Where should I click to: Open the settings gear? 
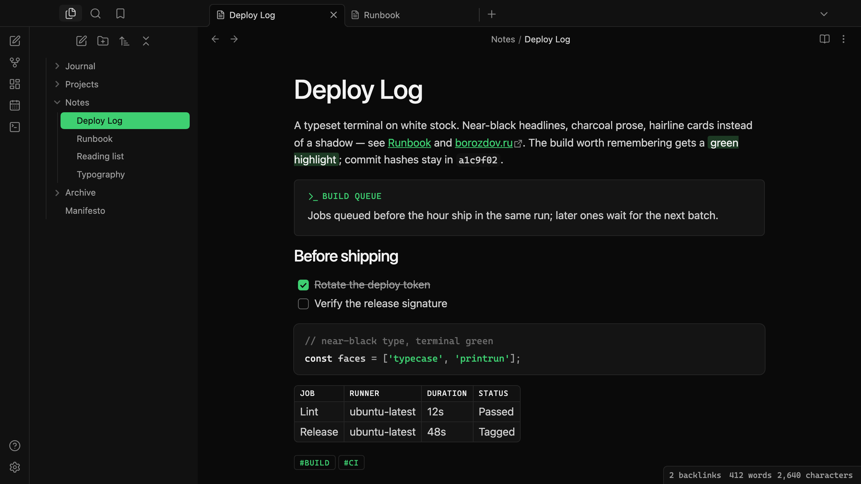tap(15, 467)
